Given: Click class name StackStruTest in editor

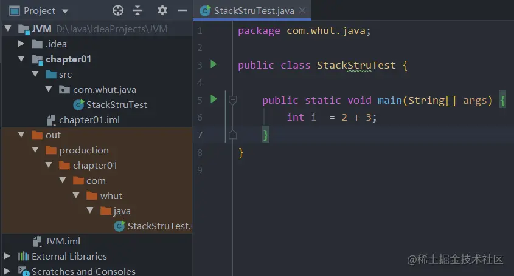Looking at the screenshot, I should click(x=356, y=65).
